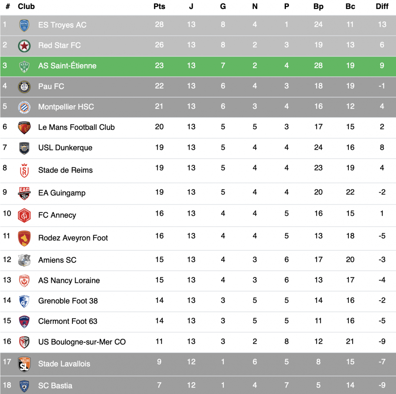Open US Boulogne-sur-Mer CO team name

click(x=82, y=342)
